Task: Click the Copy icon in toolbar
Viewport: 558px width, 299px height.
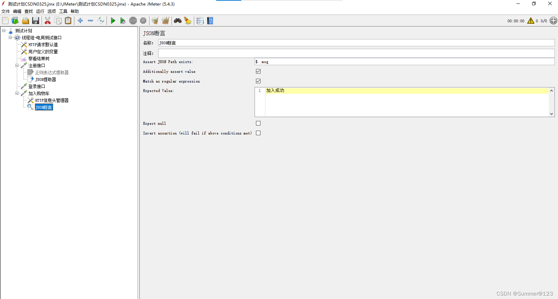Action: pyautogui.click(x=58, y=21)
